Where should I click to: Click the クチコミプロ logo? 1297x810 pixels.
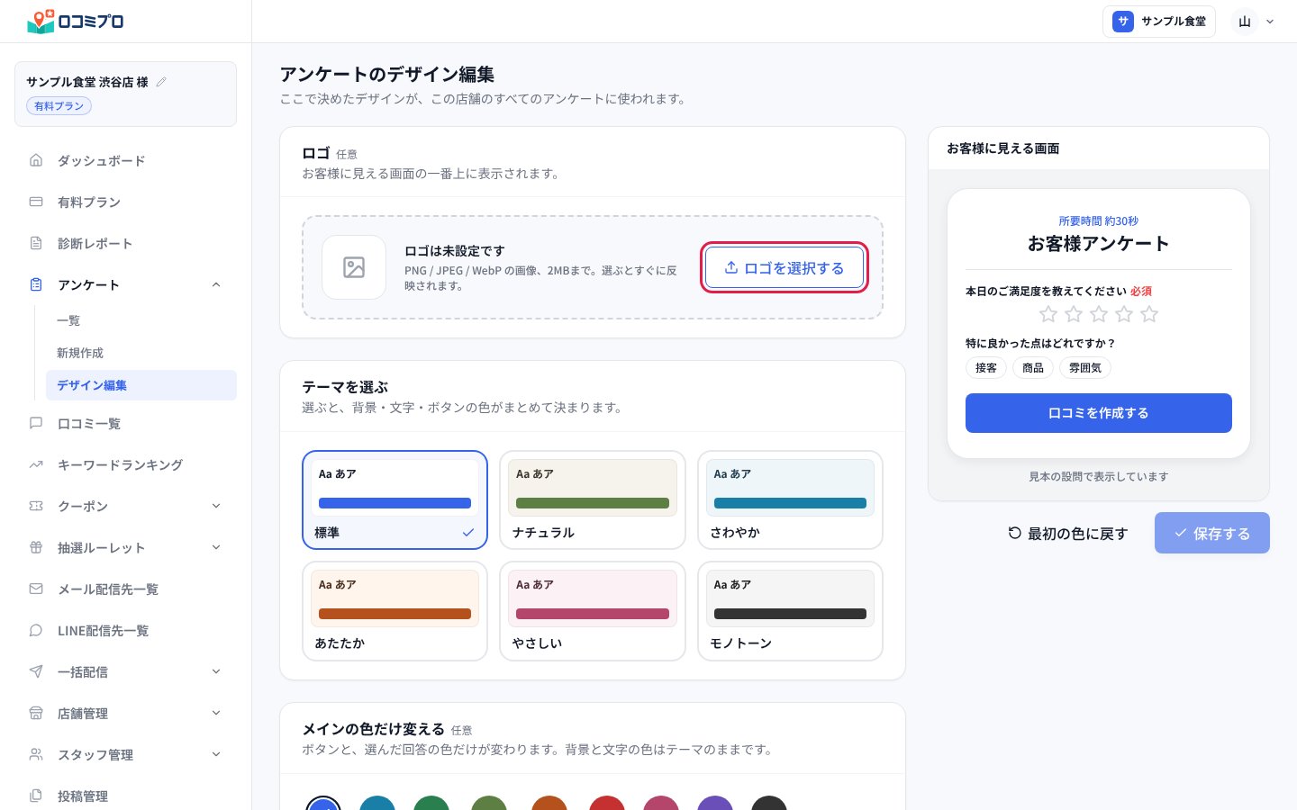[x=76, y=21]
